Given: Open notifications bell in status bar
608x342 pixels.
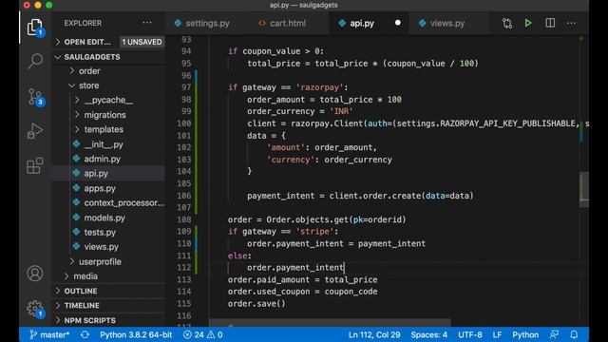Looking at the screenshot, I should tap(574, 334).
